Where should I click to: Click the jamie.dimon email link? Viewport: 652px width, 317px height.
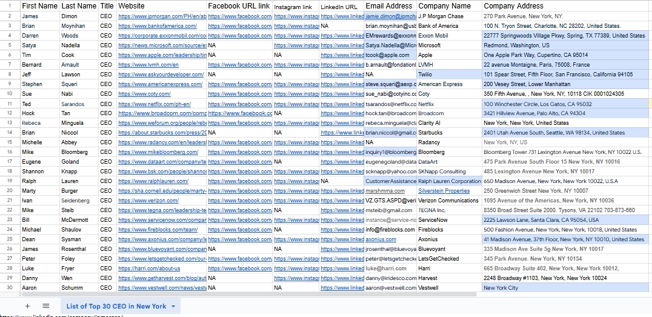click(x=391, y=16)
